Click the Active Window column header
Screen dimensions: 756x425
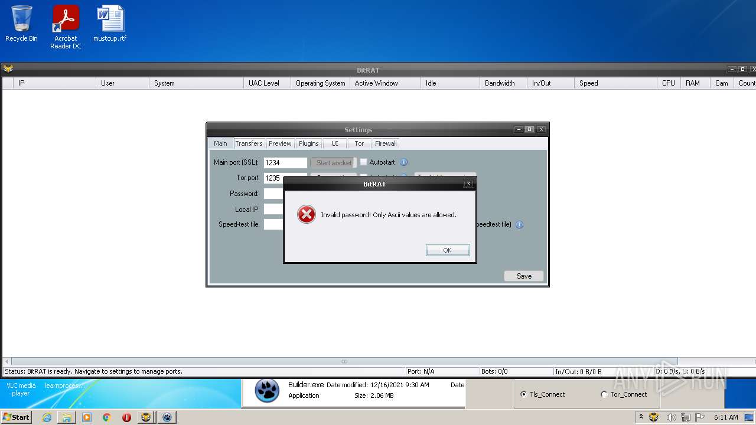tap(385, 83)
